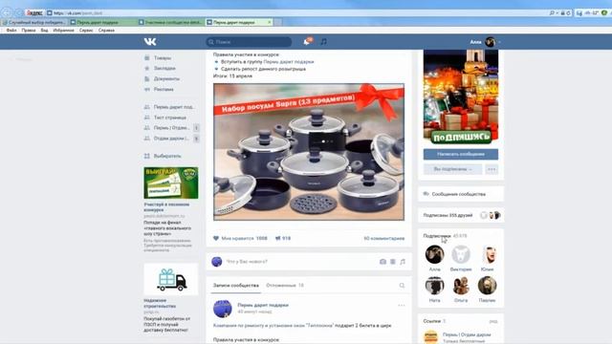Attach photo with the camera icon
The image size is (612, 344).
(x=382, y=262)
